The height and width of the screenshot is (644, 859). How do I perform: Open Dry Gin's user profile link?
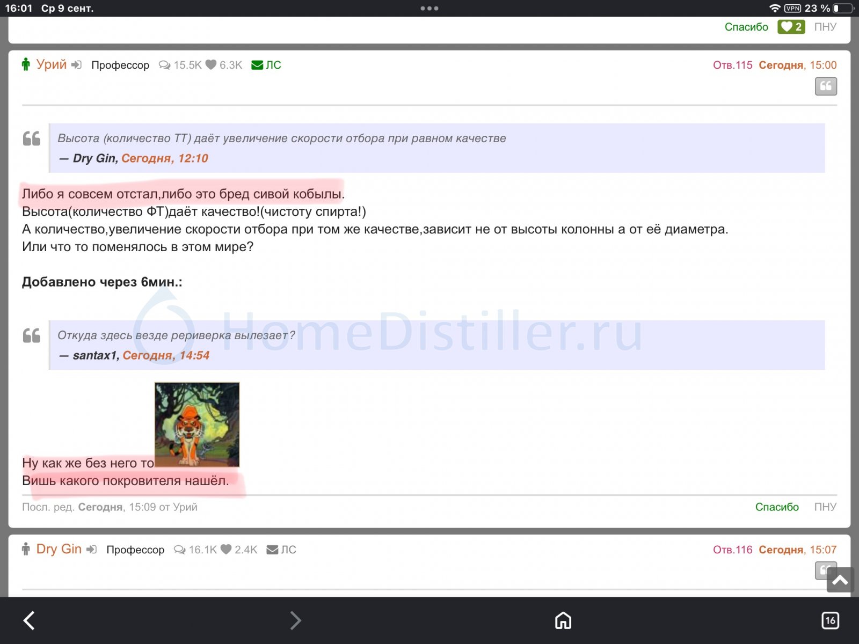click(59, 549)
